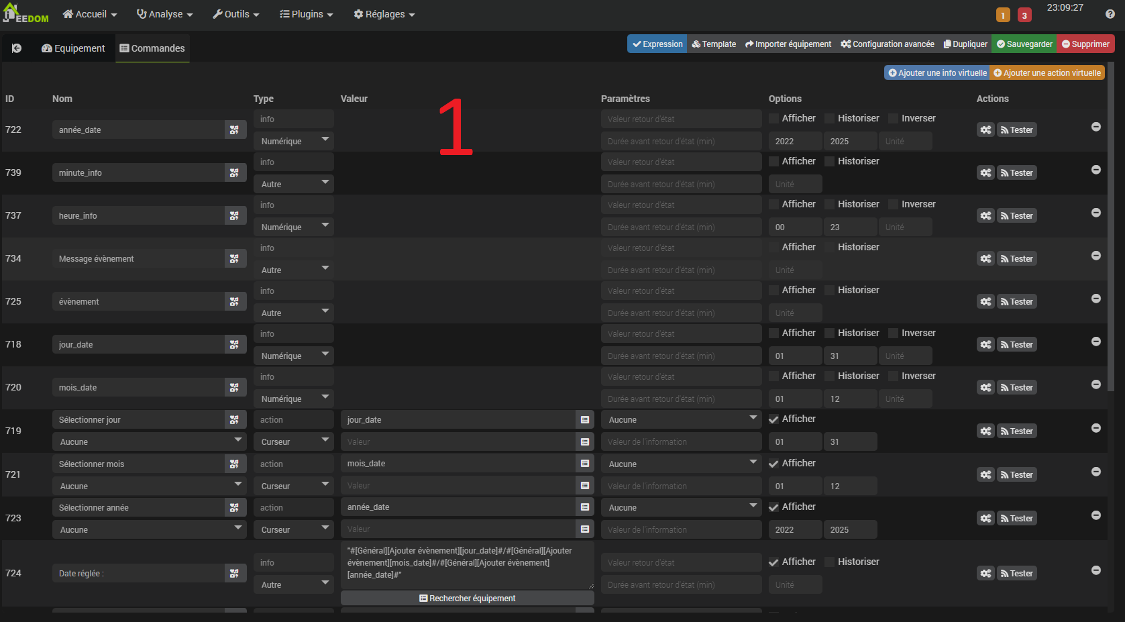Open Aucune parameter dropdown for Sélectionner année
1125x622 pixels.
tap(681, 508)
